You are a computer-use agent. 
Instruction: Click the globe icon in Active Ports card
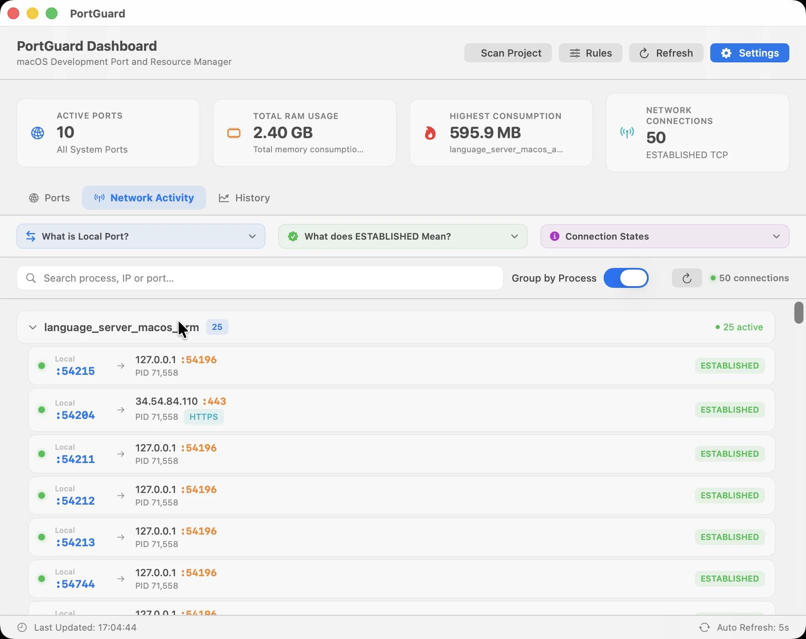[37, 133]
